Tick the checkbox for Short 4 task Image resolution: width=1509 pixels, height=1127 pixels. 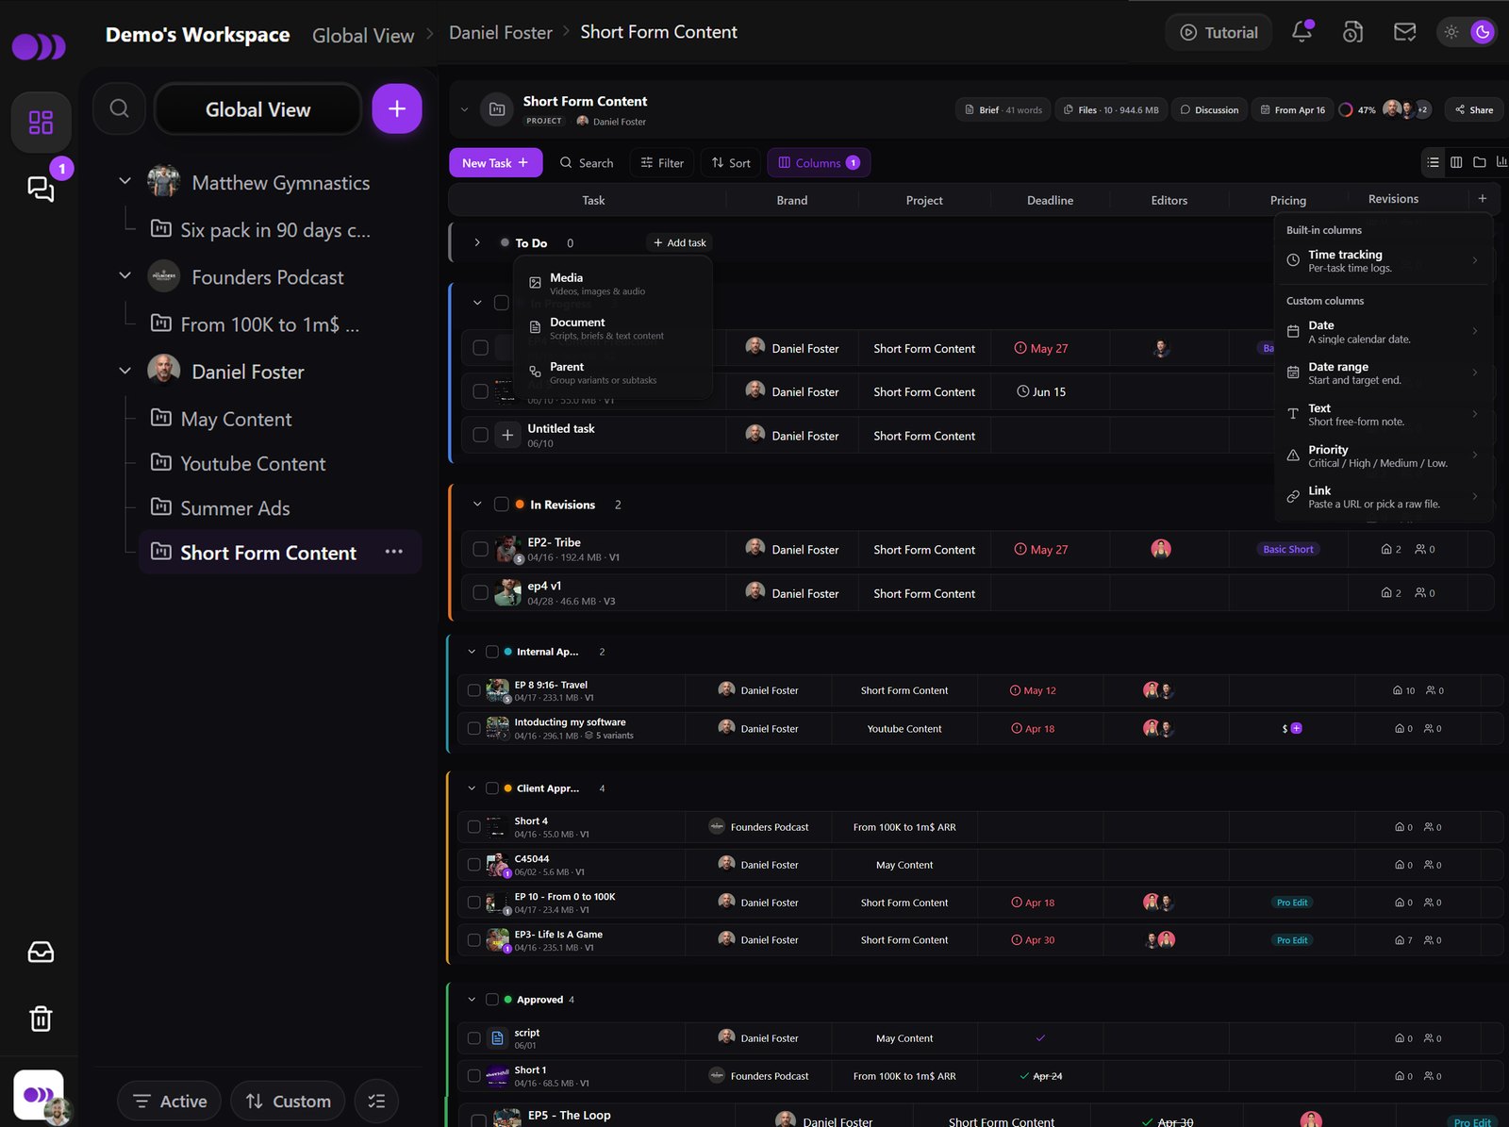pos(474,827)
